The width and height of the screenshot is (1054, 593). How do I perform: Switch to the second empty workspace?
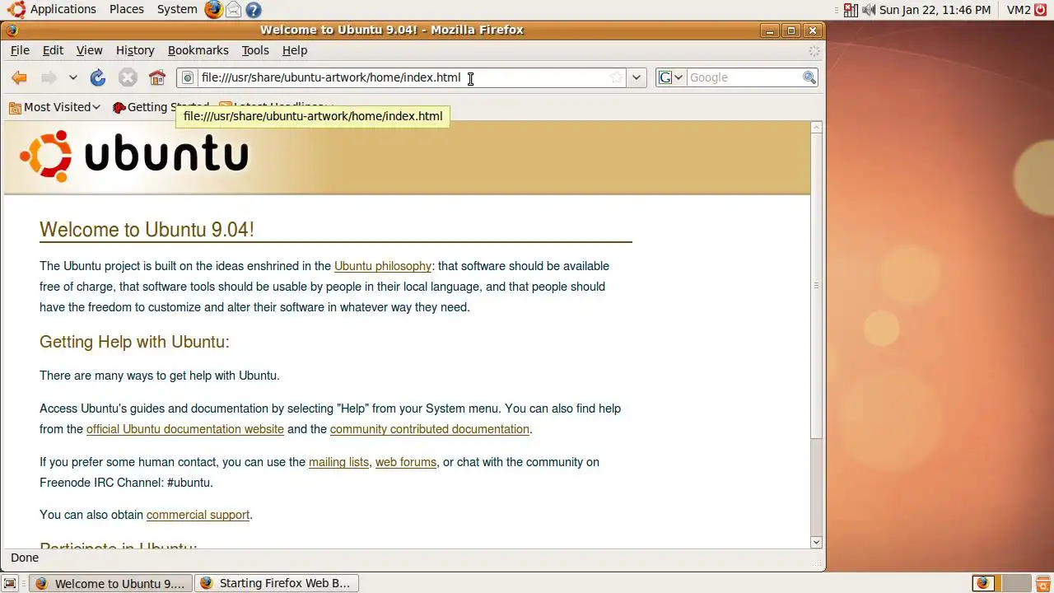coord(1015,583)
